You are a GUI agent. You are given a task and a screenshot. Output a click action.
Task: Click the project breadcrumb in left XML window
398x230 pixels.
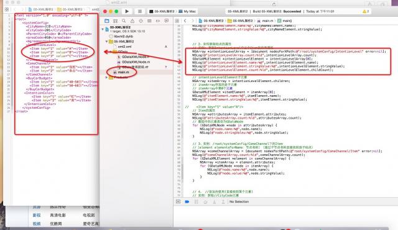coord(40,9)
